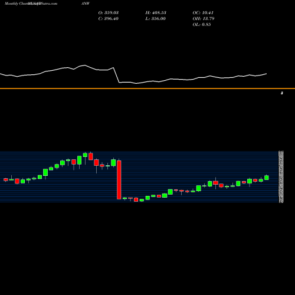Screen dimensions: 295x295
Task: Click the open price value O: 359.03
Action: click(109, 13)
